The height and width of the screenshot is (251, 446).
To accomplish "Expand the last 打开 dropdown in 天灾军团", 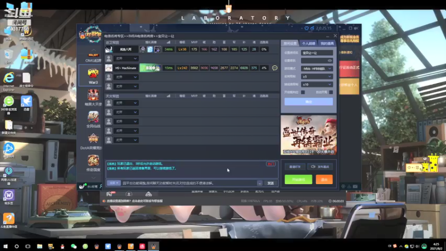I will point(126,140).
